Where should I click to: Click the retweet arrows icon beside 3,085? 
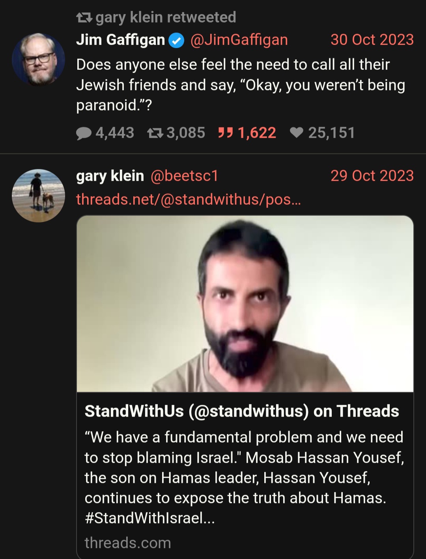point(155,133)
